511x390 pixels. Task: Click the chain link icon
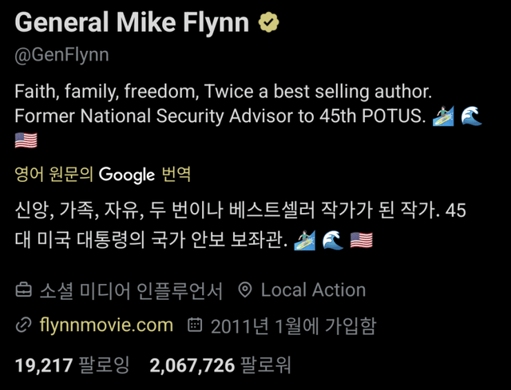coord(24,325)
